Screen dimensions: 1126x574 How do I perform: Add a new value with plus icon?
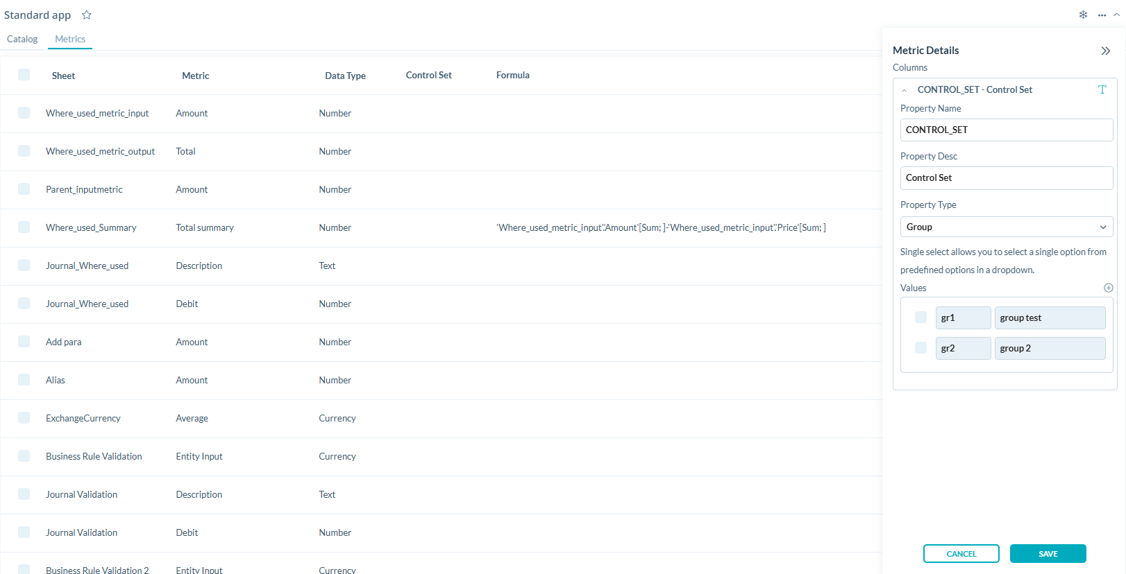point(1108,288)
